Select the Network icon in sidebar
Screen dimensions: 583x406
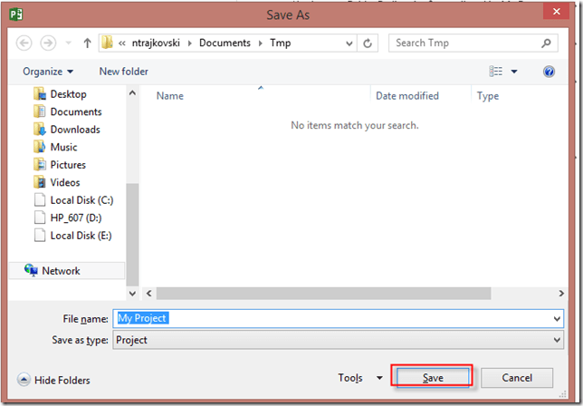(x=32, y=271)
